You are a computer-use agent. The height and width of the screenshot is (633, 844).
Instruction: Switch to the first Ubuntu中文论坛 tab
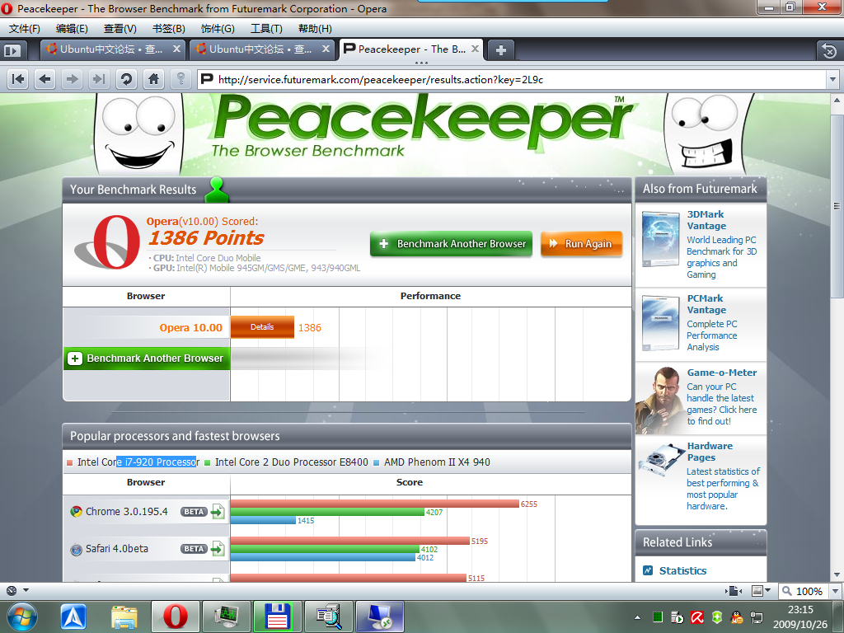112,49
